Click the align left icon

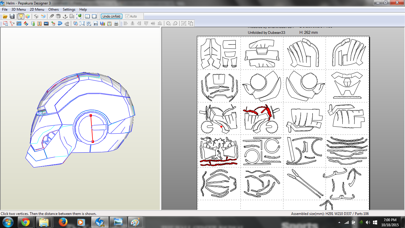(125, 23)
